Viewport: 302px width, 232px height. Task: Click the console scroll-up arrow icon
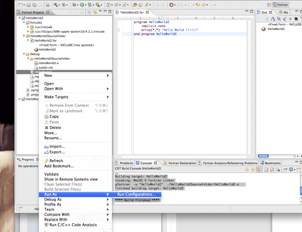point(253,169)
